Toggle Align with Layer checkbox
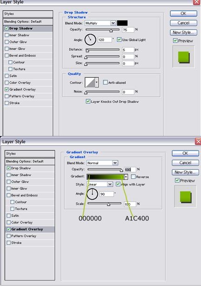This screenshot has width=201, height=287. point(118,184)
